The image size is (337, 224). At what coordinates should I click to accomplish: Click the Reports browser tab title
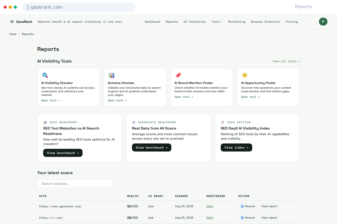(303, 7)
